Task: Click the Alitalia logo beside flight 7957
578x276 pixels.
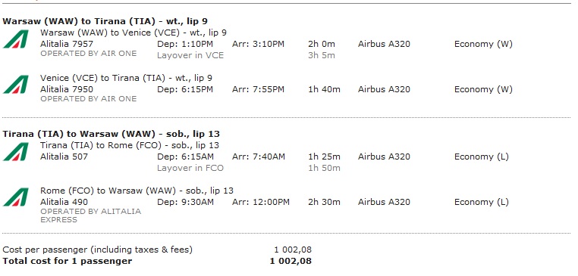Action: click(x=16, y=39)
